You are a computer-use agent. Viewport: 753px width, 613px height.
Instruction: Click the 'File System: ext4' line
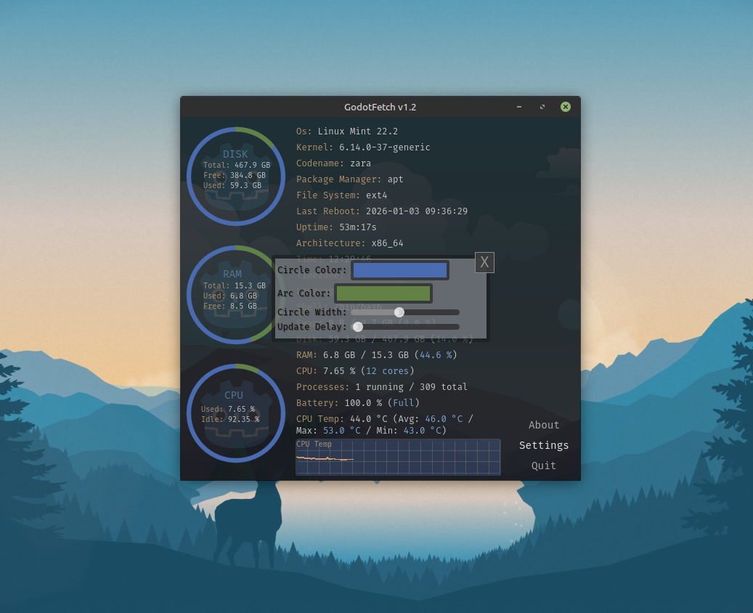click(341, 195)
